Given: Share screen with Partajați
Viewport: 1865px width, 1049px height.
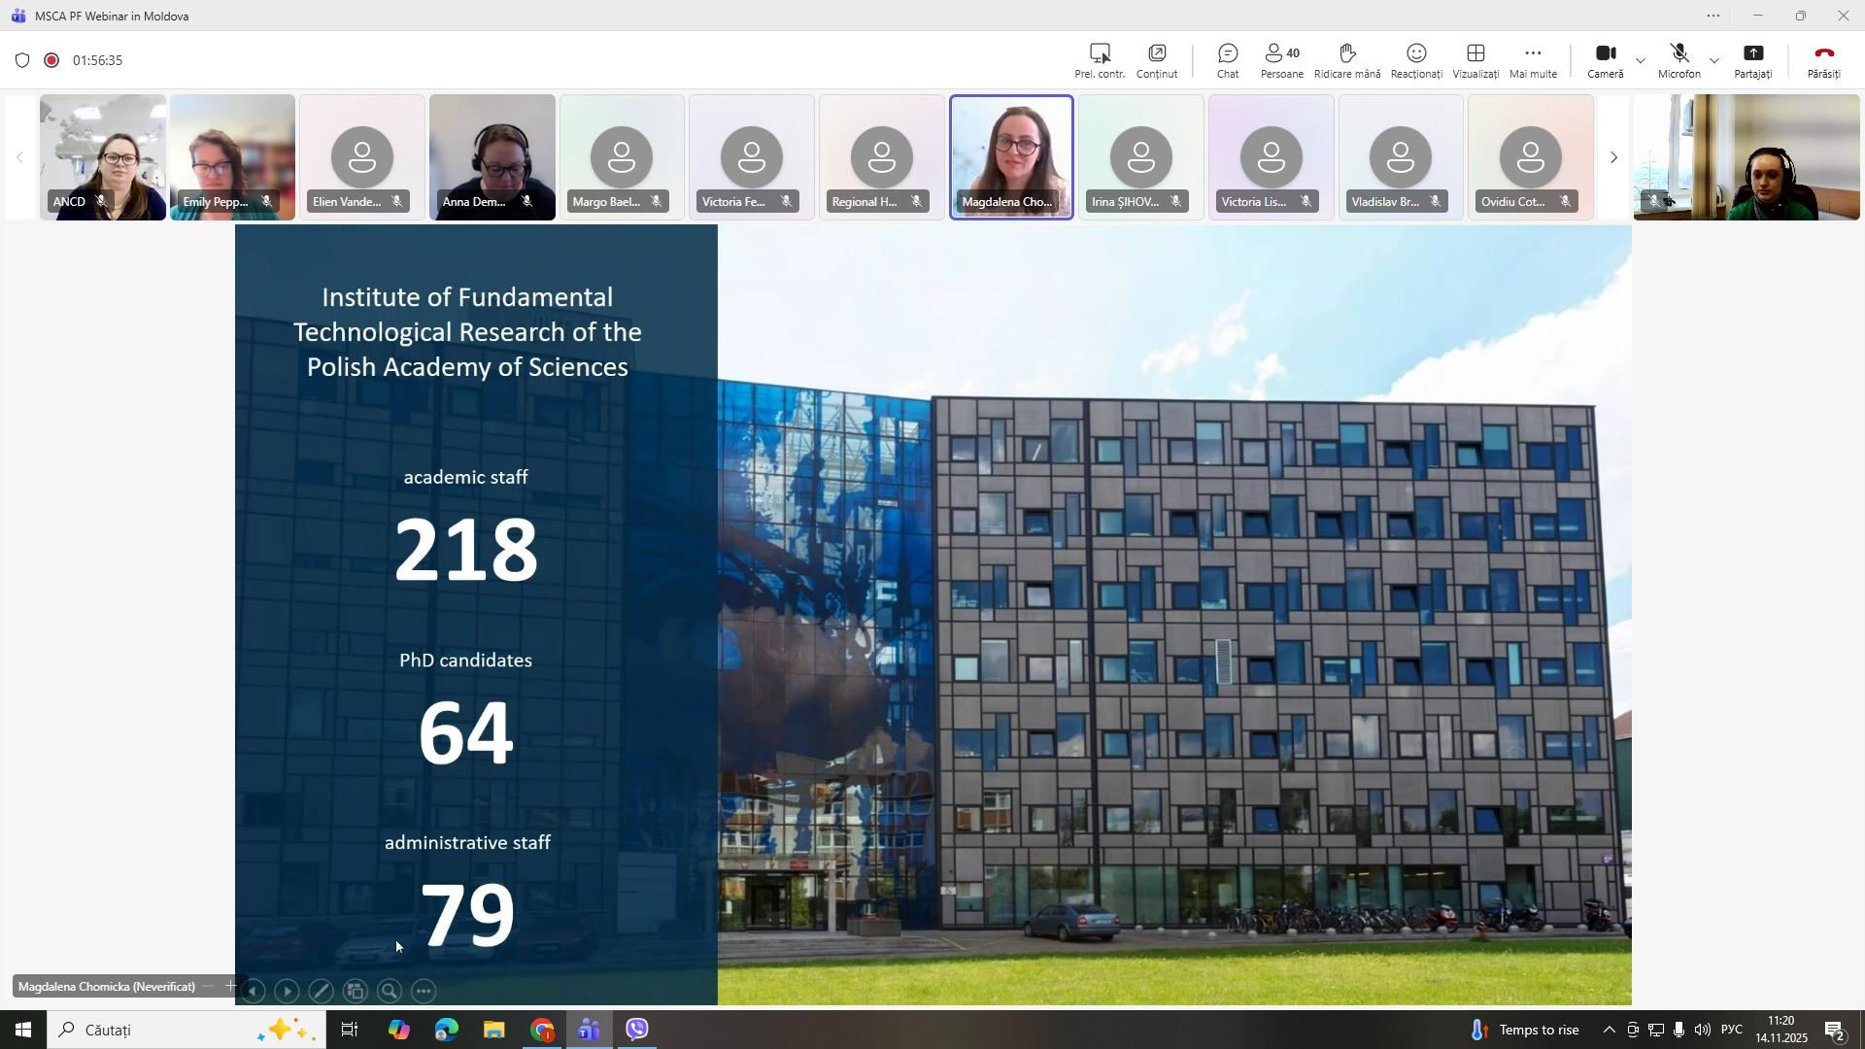Looking at the screenshot, I should coord(1753,61).
